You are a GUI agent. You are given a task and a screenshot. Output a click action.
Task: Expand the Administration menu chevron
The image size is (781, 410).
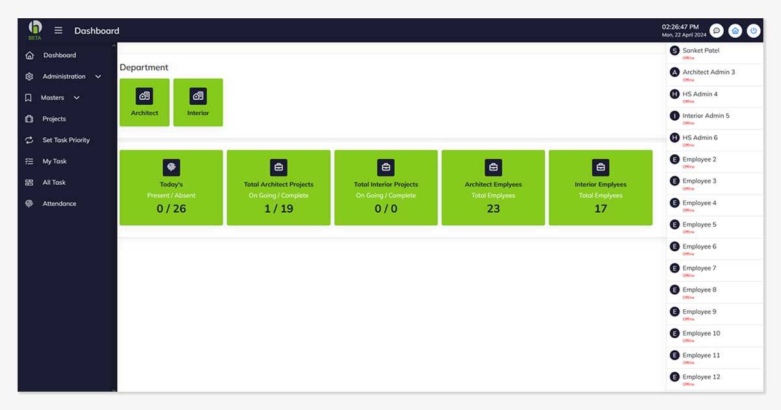tap(98, 77)
